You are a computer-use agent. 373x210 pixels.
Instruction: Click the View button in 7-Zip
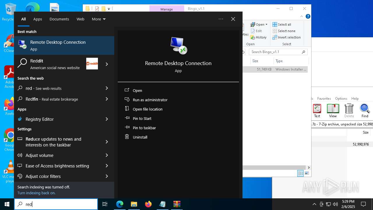pos(333,111)
